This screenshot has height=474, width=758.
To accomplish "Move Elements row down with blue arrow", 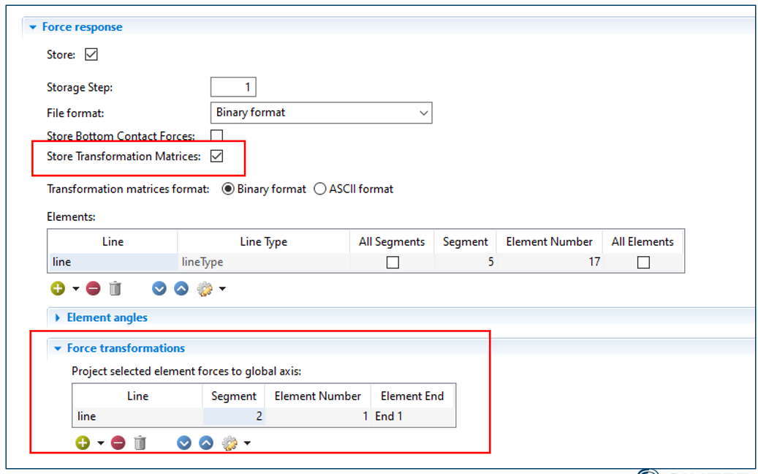I will coord(159,289).
